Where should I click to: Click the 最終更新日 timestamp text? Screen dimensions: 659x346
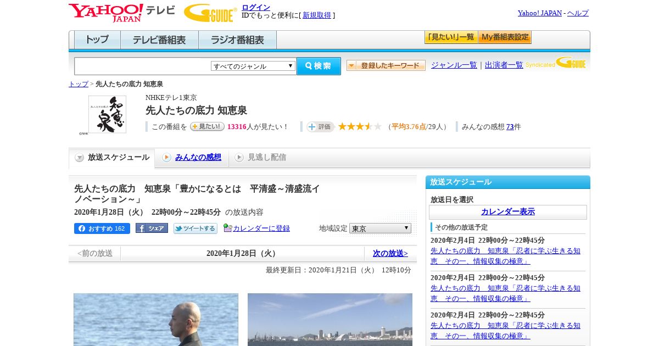(x=338, y=270)
